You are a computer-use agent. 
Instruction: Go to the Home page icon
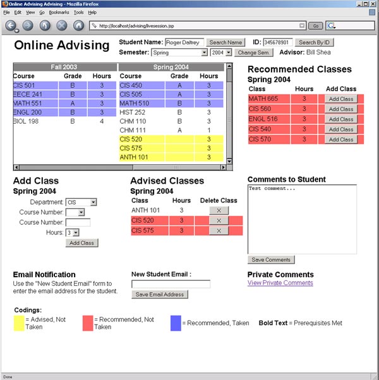(x=78, y=25)
